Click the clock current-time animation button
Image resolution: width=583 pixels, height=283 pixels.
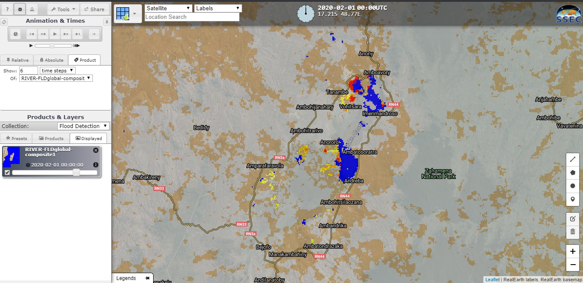point(15,34)
